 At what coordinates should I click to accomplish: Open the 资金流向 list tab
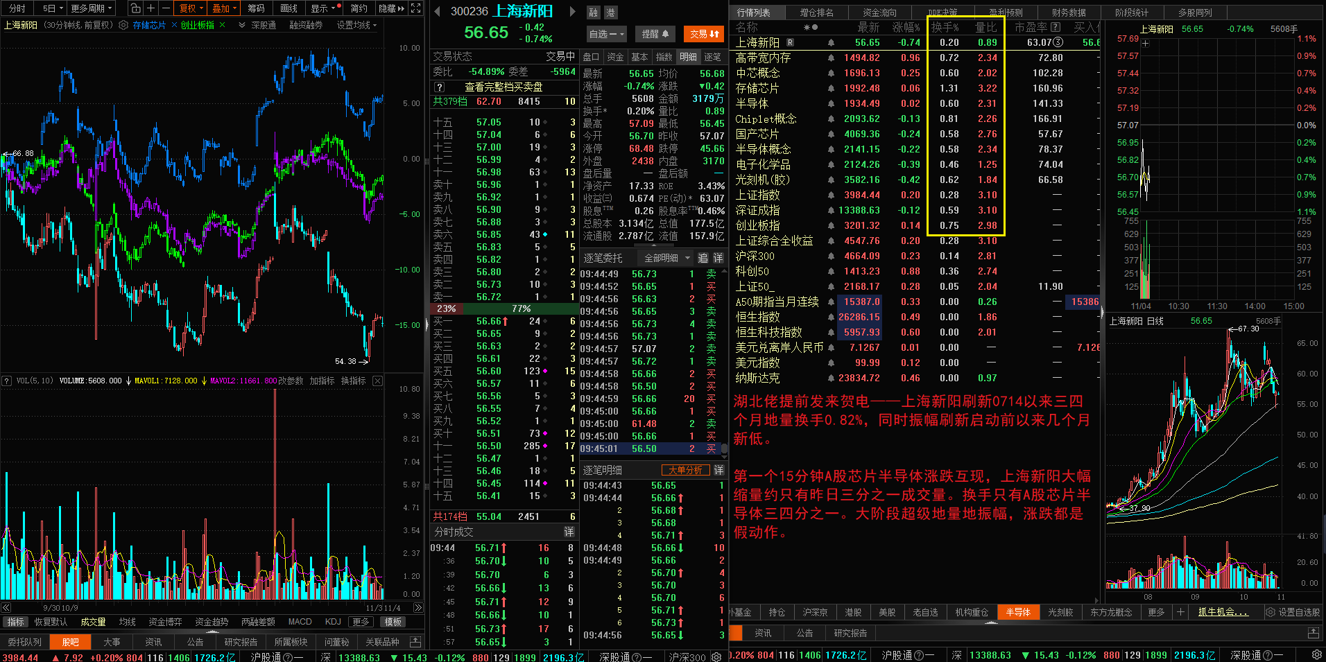(x=879, y=12)
